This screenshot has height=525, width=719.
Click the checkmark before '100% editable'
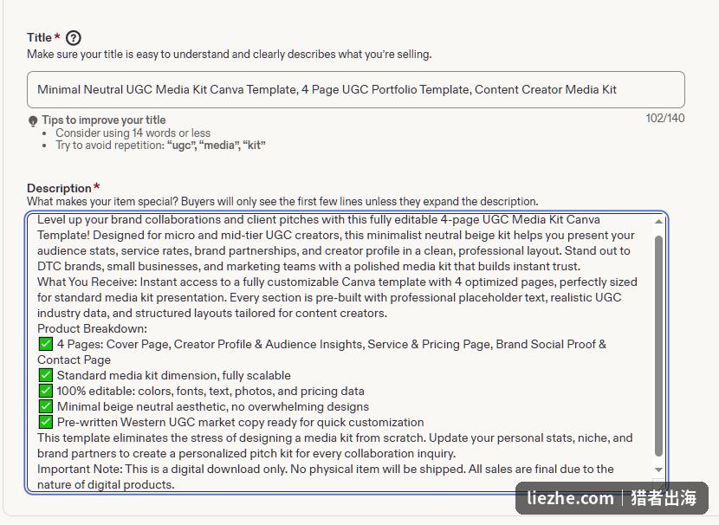[x=46, y=391]
